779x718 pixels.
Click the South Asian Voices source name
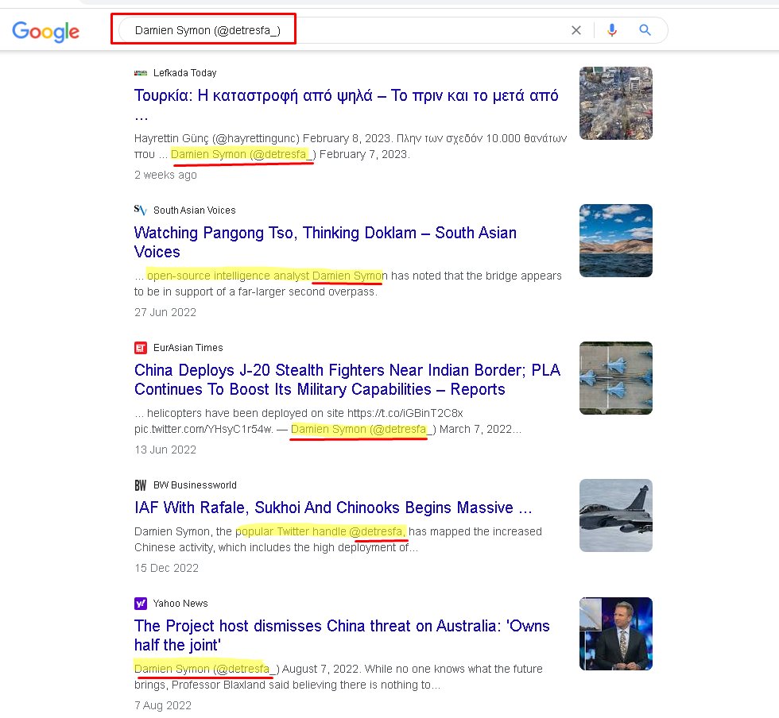coord(194,210)
